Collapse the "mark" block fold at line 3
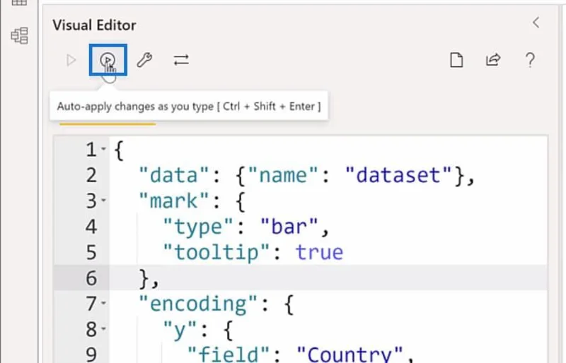Viewport: 566px width, 363px height. (103, 200)
